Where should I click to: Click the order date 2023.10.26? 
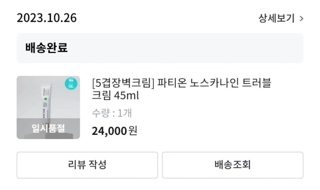click(x=47, y=19)
